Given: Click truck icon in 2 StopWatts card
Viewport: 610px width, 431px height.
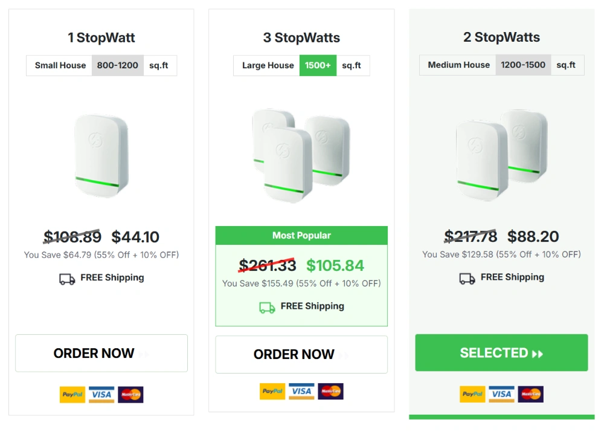Looking at the screenshot, I should (467, 278).
